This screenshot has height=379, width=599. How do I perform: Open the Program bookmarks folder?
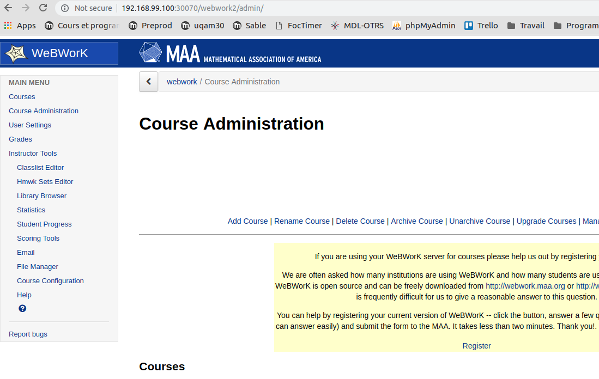coord(576,26)
